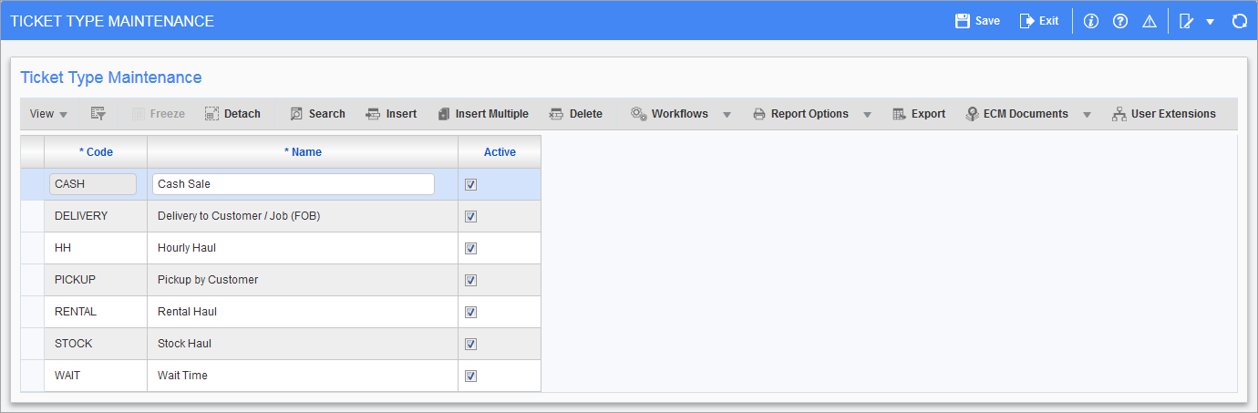
Task: Click the refresh icon in header
Action: click(x=1239, y=21)
